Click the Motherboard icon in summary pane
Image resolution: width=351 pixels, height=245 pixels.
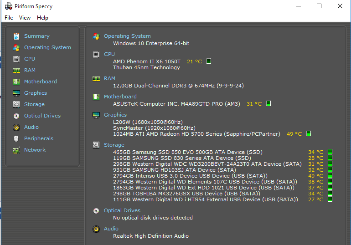click(x=96, y=97)
